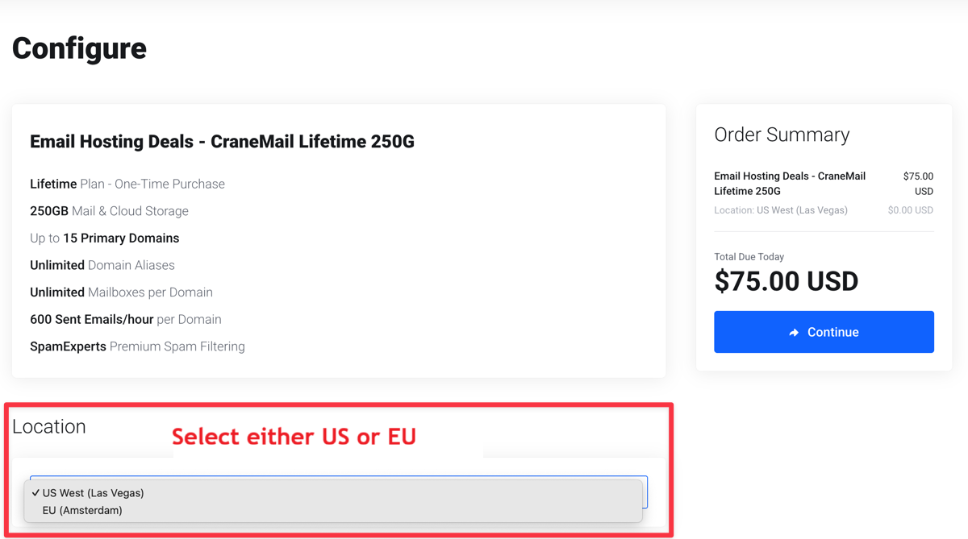968x539 pixels.
Task: Click the Location section heading
Action: [49, 426]
